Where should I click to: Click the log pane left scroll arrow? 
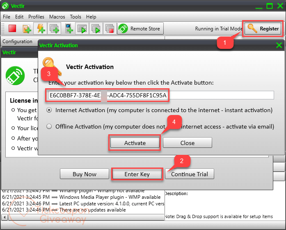5,217
